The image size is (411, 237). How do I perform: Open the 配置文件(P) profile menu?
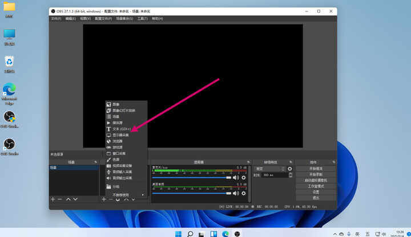[103, 19]
